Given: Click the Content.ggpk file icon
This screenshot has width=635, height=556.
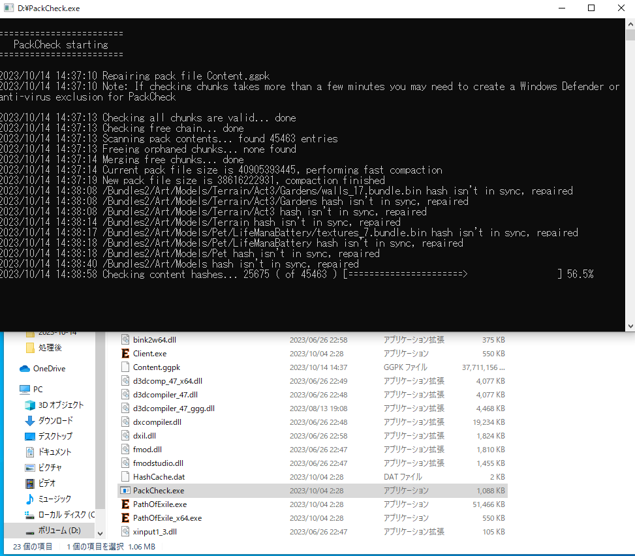Looking at the screenshot, I should pyautogui.click(x=125, y=367).
